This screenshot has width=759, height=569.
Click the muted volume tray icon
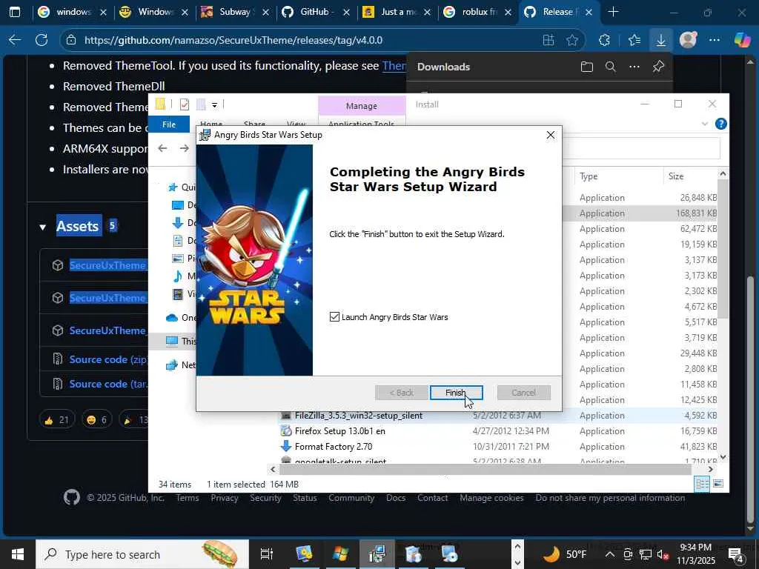[663, 555]
